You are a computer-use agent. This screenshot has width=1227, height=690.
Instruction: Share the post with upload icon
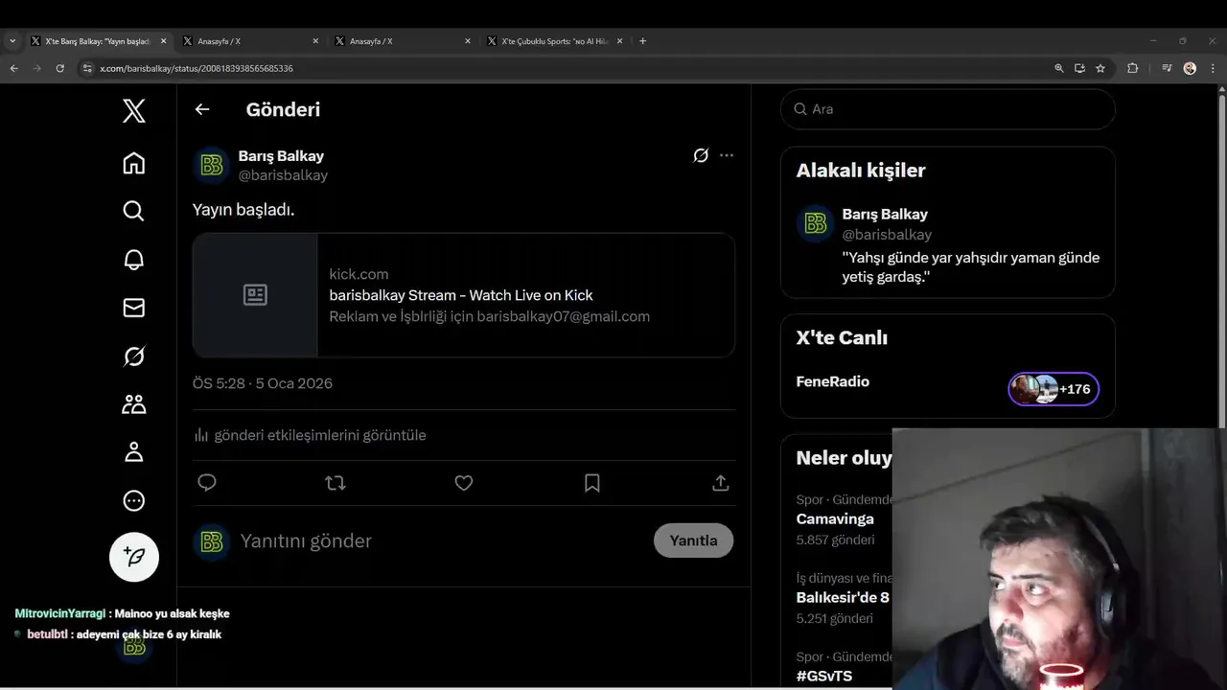(721, 483)
